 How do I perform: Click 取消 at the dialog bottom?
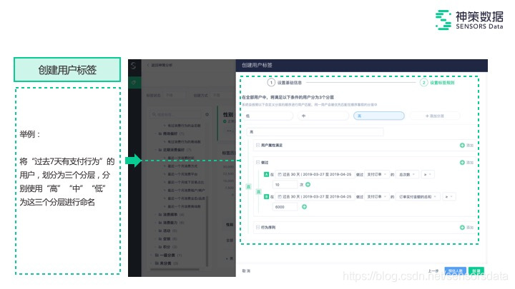(246, 271)
